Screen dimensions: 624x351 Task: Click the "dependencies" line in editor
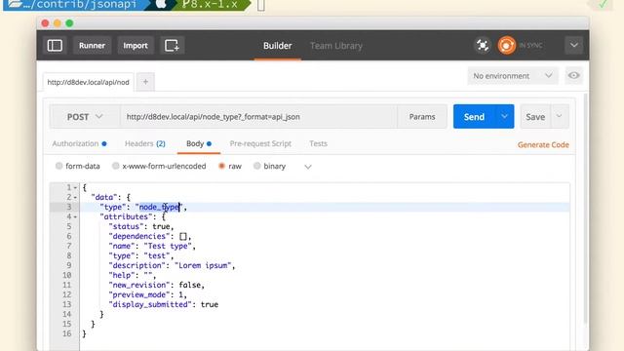pyautogui.click(x=150, y=236)
